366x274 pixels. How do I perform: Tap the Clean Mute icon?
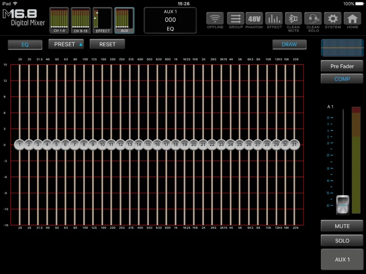pos(294,19)
